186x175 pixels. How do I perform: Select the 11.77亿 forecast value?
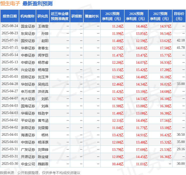coord(142,128)
